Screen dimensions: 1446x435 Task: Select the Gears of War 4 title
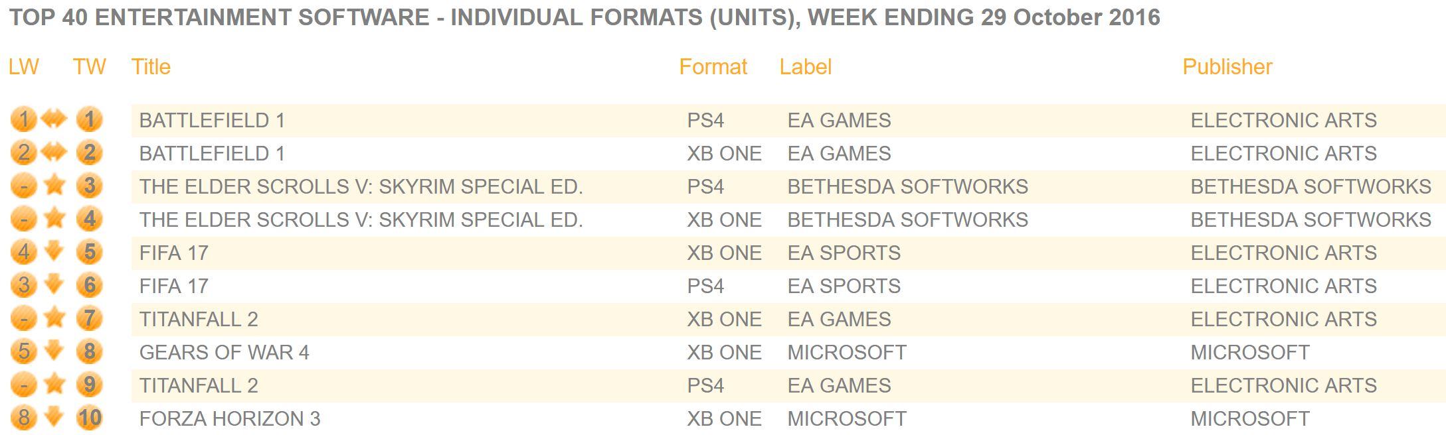[x=224, y=352]
